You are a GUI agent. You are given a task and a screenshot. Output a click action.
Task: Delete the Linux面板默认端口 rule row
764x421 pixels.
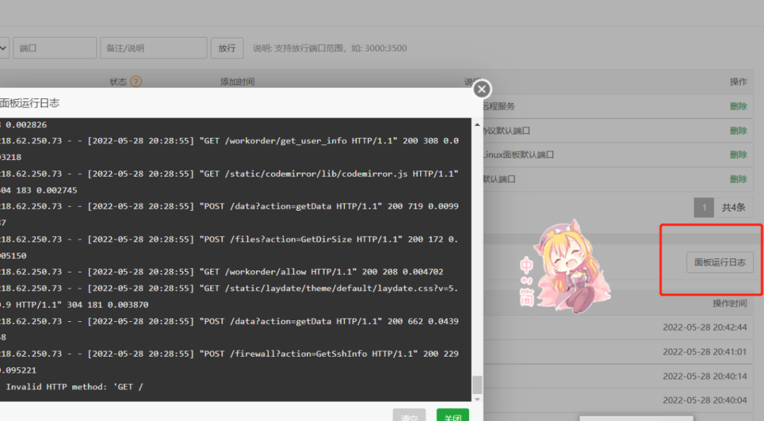[x=738, y=154]
